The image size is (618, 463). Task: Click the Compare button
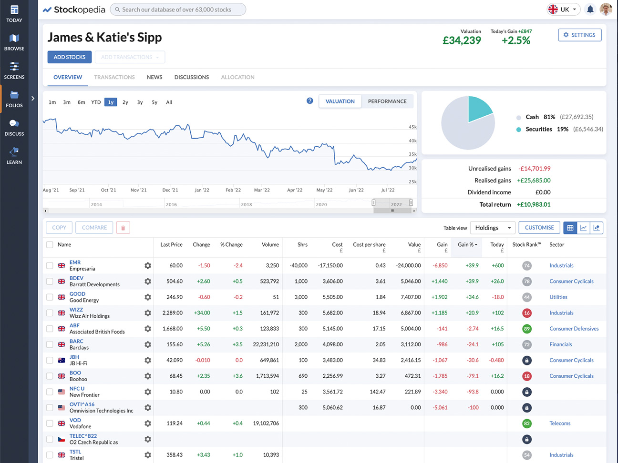click(94, 228)
